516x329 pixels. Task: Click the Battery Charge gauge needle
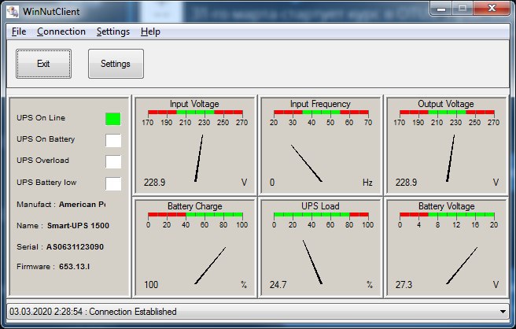(x=210, y=266)
